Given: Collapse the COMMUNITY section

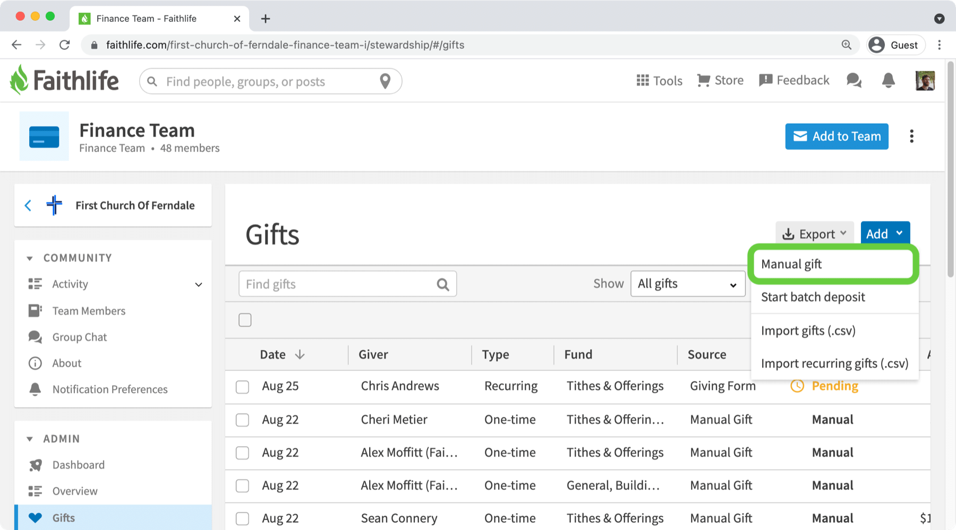Looking at the screenshot, I should click(30, 258).
